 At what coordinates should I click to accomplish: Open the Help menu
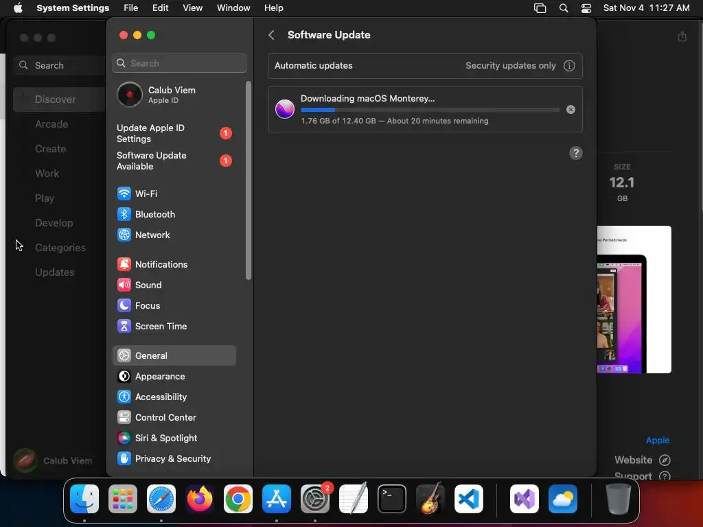click(273, 8)
